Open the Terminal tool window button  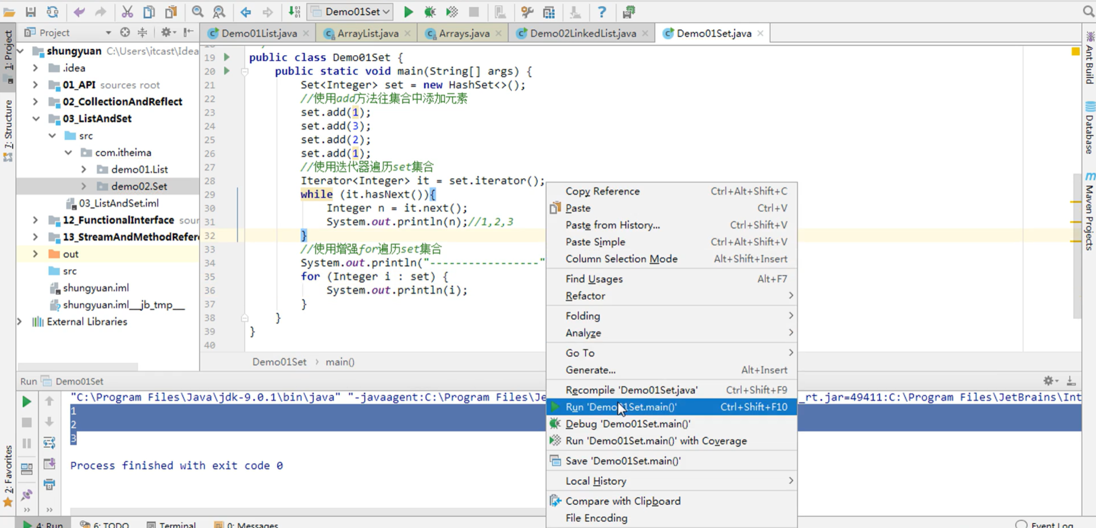(x=171, y=524)
